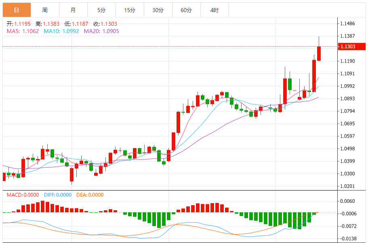This screenshot has height=243, width=368.
Task: Click the low price 低:1.1187
Action: (76, 24)
